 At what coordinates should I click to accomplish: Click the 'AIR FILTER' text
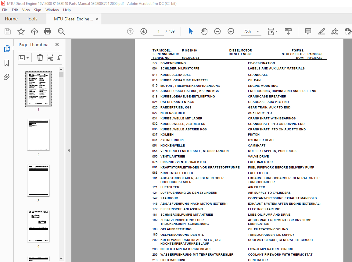click(x=256, y=187)
